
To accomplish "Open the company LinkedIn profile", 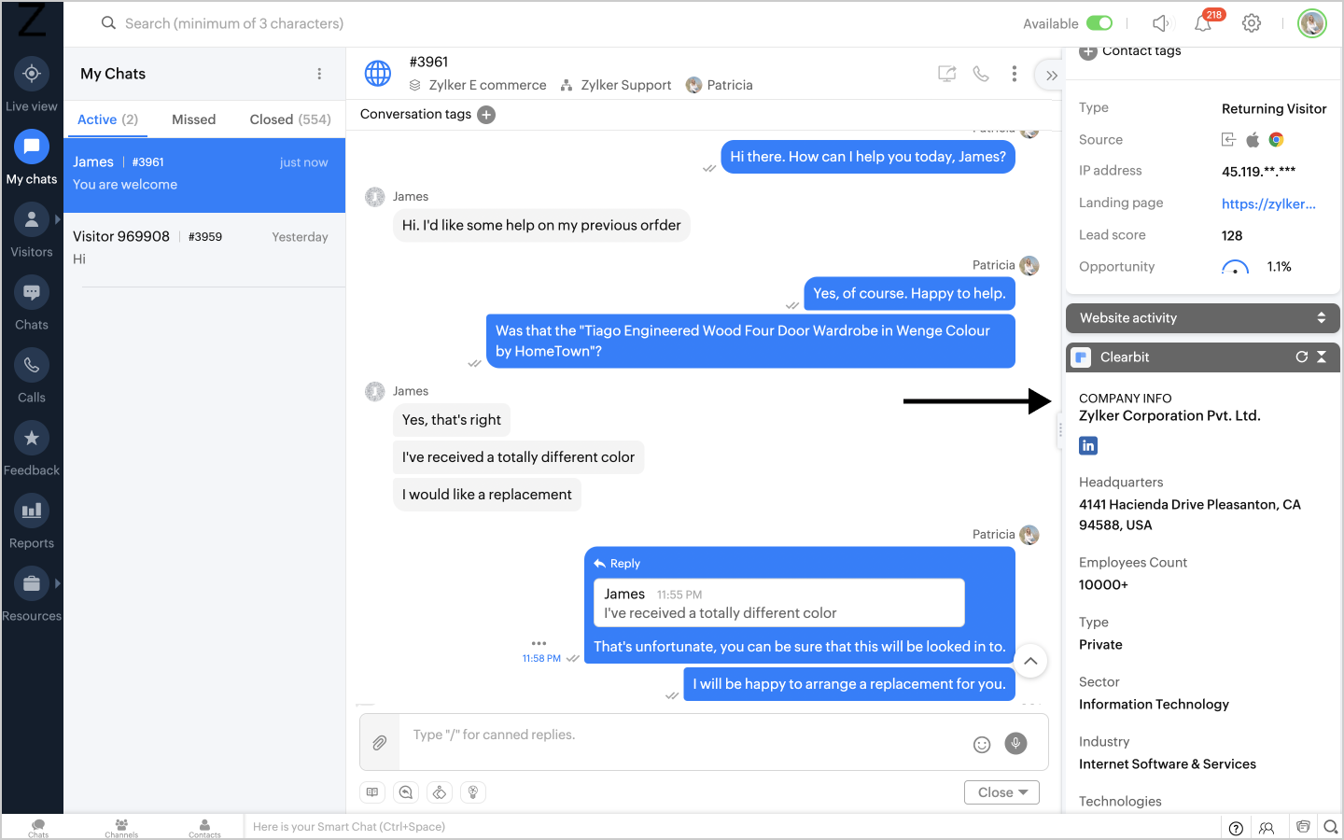I will (x=1088, y=446).
